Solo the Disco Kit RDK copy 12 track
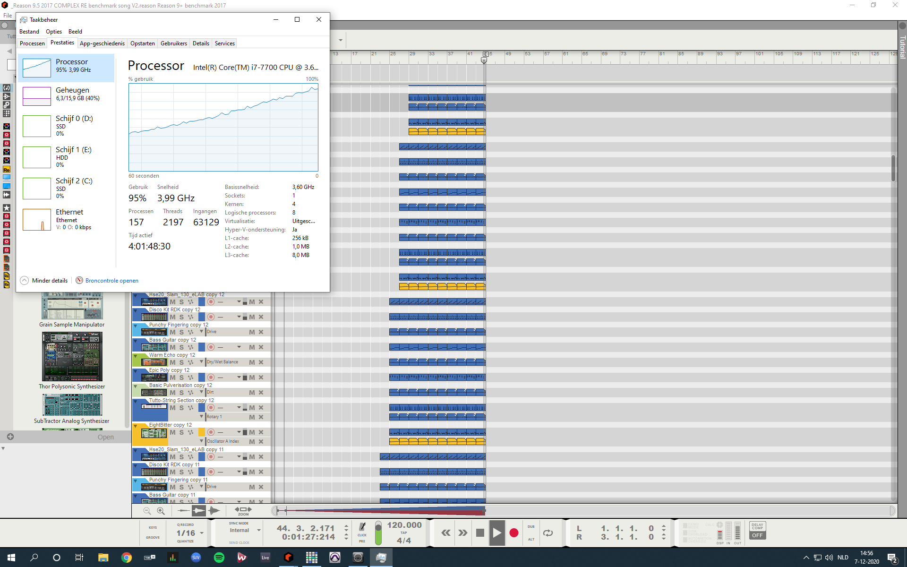Screen dimensions: 907x567 point(181,317)
